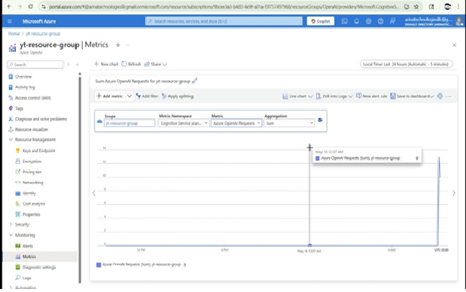Pin yt-resource-group Metrics with the star
This screenshot has height=292, width=466.
[118, 45]
